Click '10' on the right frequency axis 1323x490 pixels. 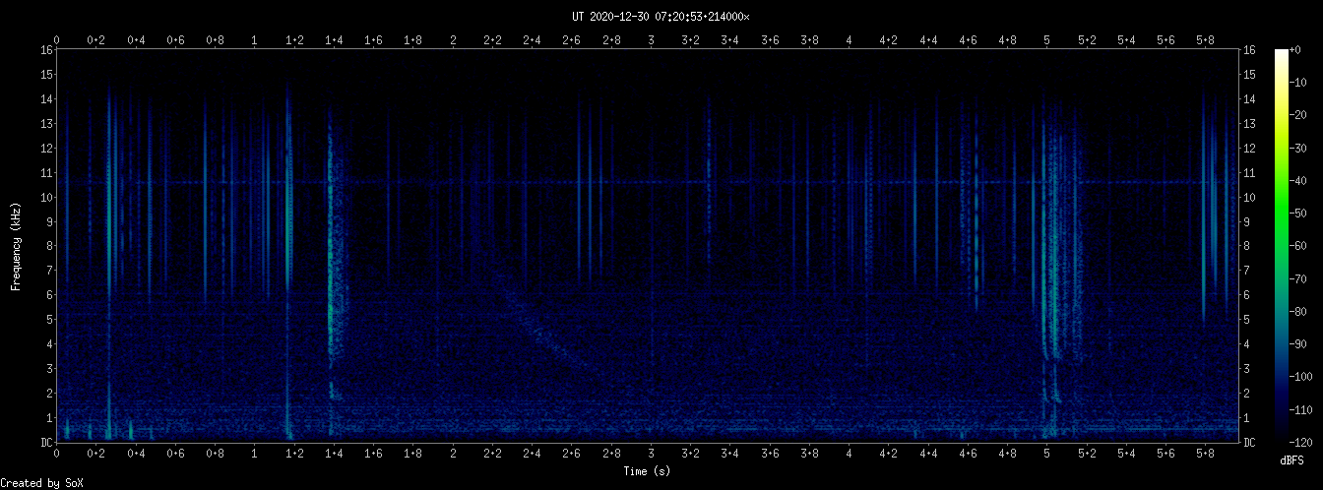pyautogui.click(x=1250, y=198)
